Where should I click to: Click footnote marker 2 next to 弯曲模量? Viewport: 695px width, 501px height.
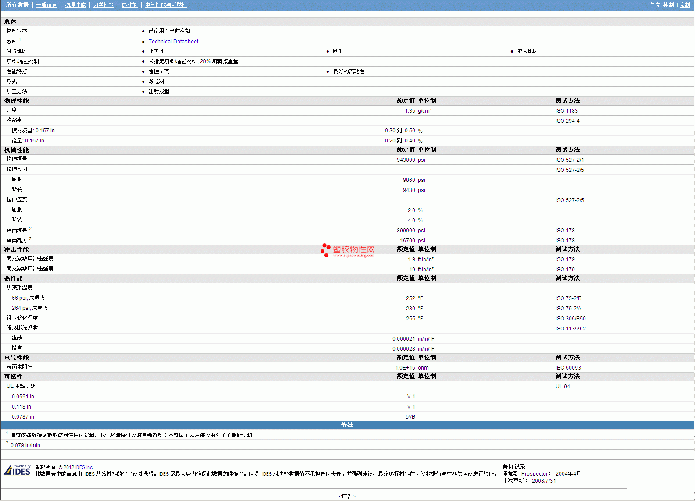point(30,229)
